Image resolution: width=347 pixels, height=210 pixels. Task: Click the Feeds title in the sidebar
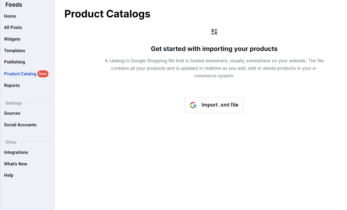[14, 5]
